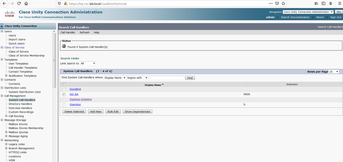This screenshot has width=343, height=162.
Task: Open the Firefox account icon
Action: tap(331, 3)
